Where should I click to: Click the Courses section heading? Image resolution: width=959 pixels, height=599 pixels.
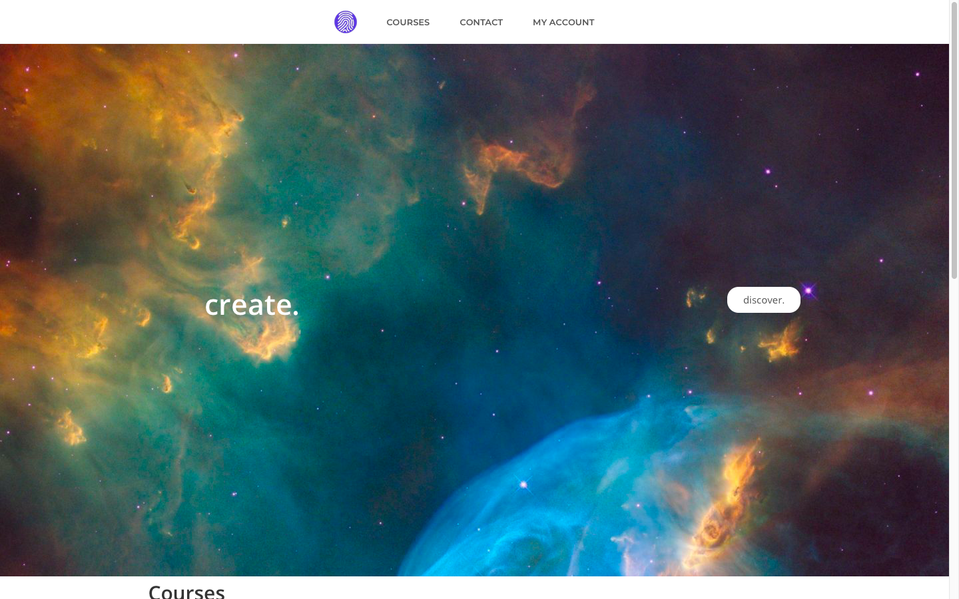(186, 591)
